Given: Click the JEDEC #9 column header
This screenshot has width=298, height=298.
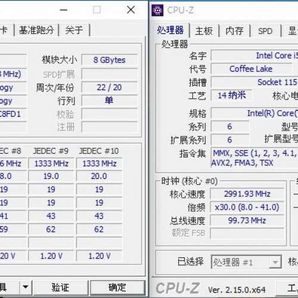Looking at the screenshot, I should [51, 151].
